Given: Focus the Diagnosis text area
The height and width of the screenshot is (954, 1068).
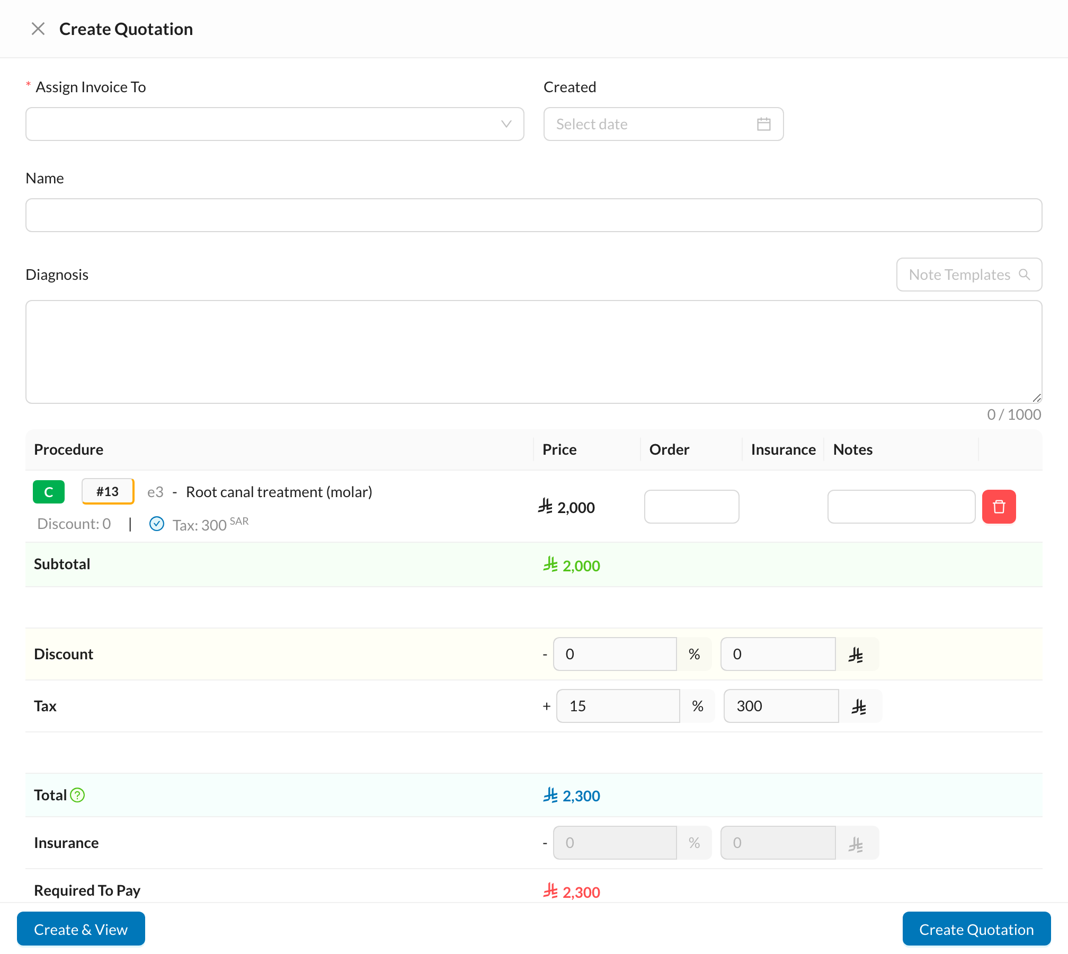Looking at the screenshot, I should [533, 352].
